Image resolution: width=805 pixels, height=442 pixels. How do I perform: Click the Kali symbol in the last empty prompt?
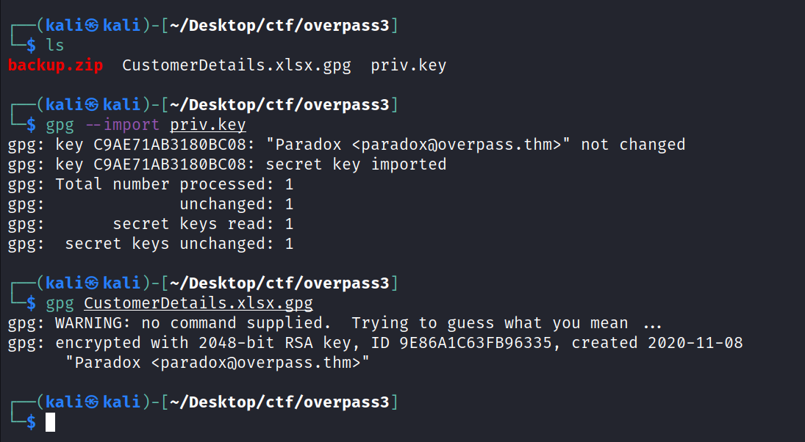click(91, 402)
